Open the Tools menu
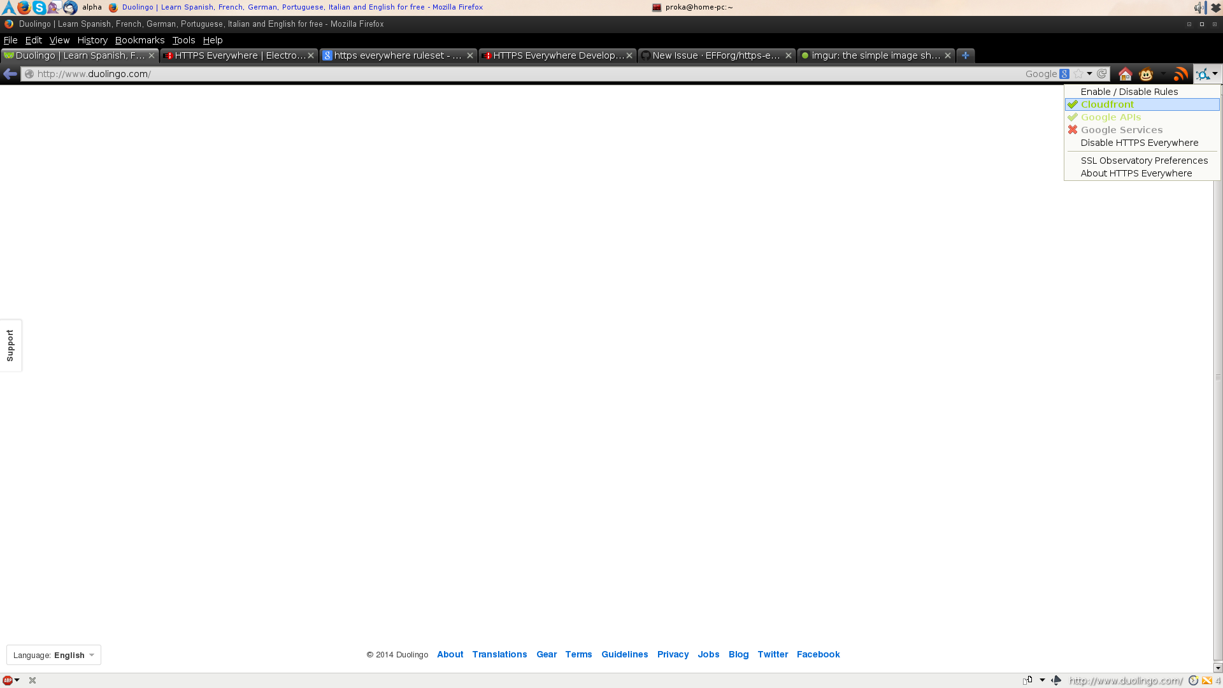 [x=183, y=40]
